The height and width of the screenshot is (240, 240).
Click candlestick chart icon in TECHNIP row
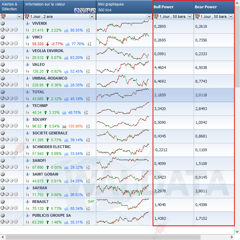(27, 112)
